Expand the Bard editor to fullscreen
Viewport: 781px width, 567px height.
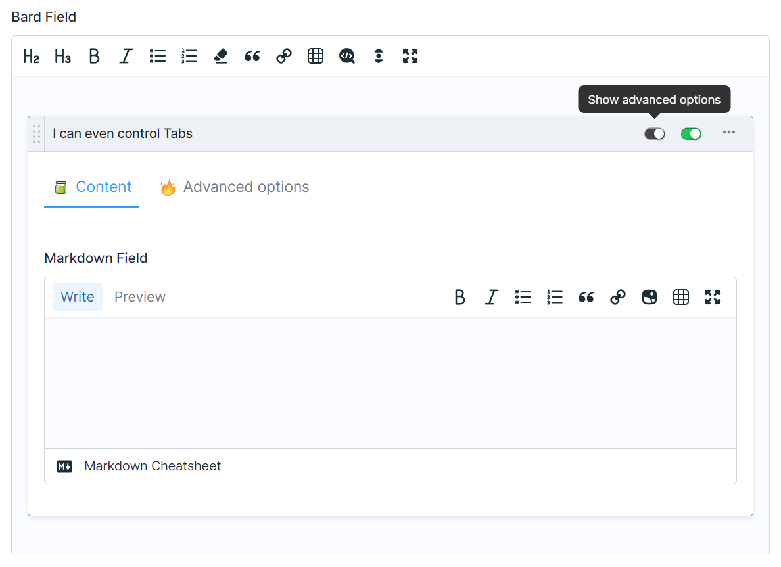[410, 56]
